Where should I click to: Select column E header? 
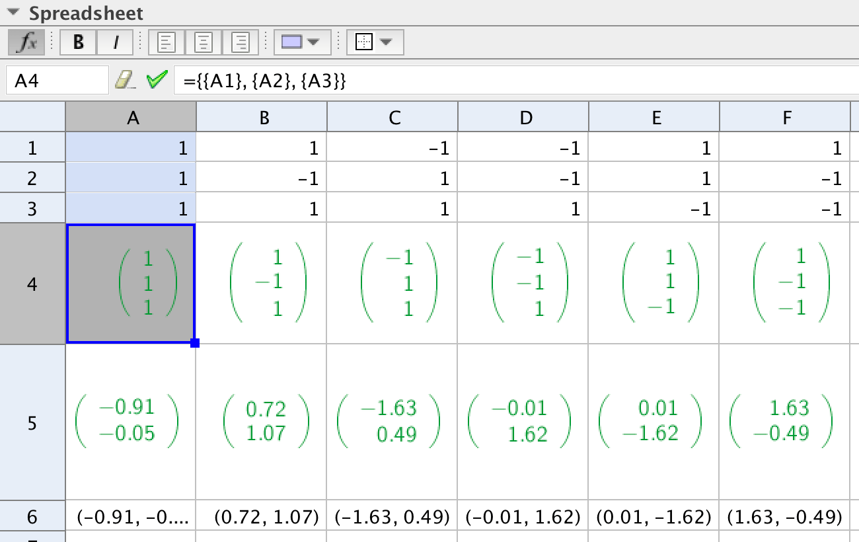654,117
